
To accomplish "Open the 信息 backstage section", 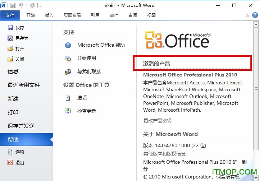I will [13, 71].
